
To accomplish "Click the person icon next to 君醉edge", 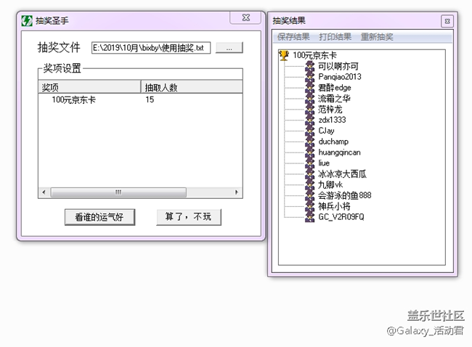I will [x=310, y=88].
